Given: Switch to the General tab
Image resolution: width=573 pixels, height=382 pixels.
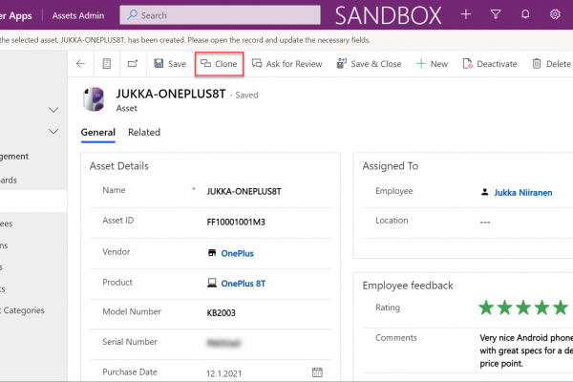Looking at the screenshot, I should 98,133.
